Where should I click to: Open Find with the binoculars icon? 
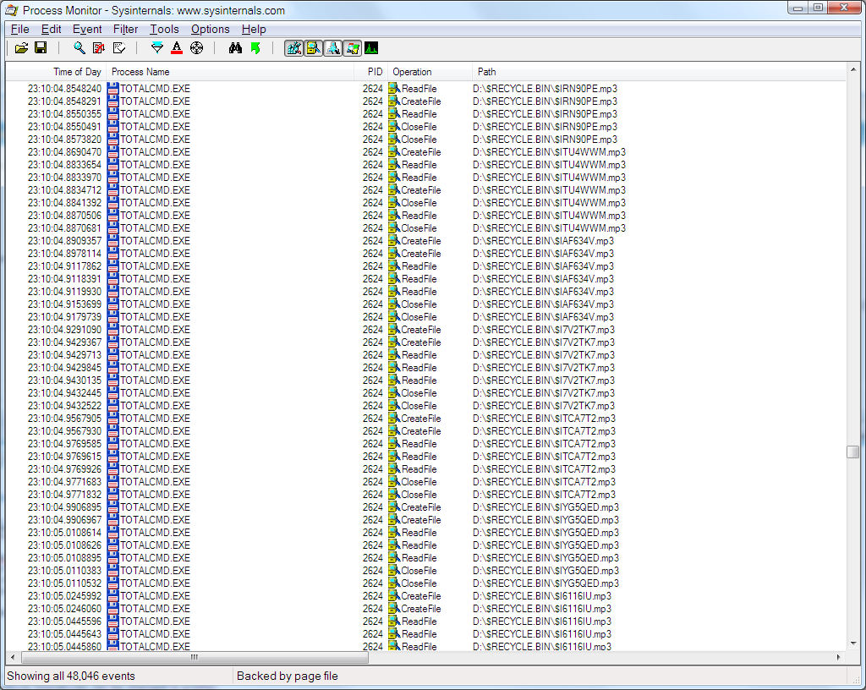click(x=235, y=48)
